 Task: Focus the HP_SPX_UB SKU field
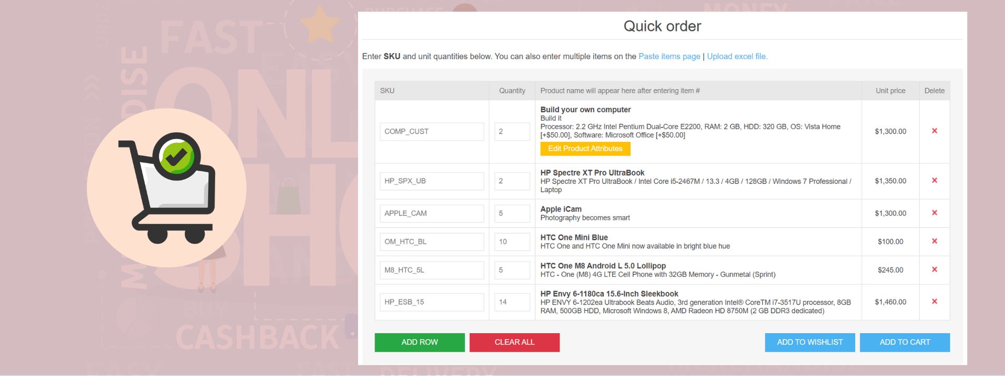point(432,181)
